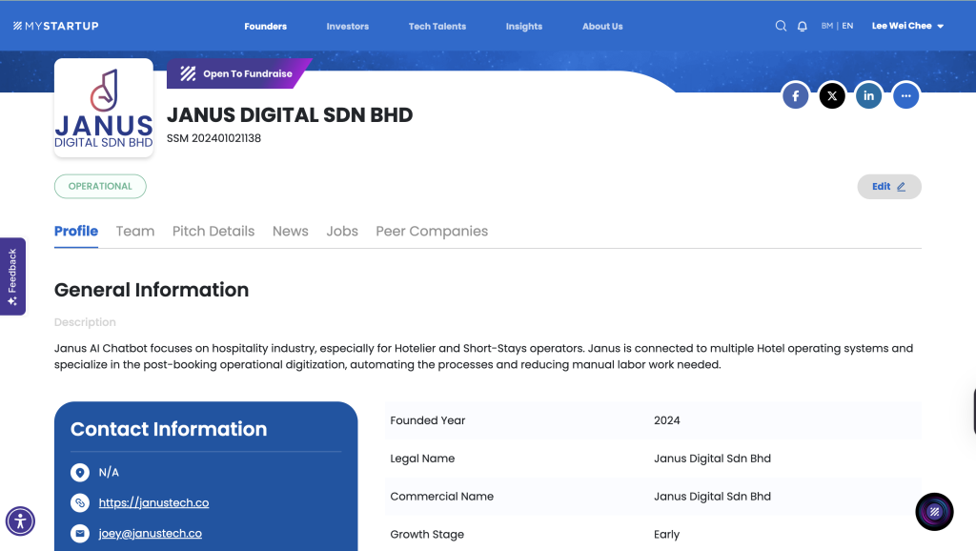Screen dimensions: 976x551
Task: Click the Description label
Action: [x=85, y=322]
